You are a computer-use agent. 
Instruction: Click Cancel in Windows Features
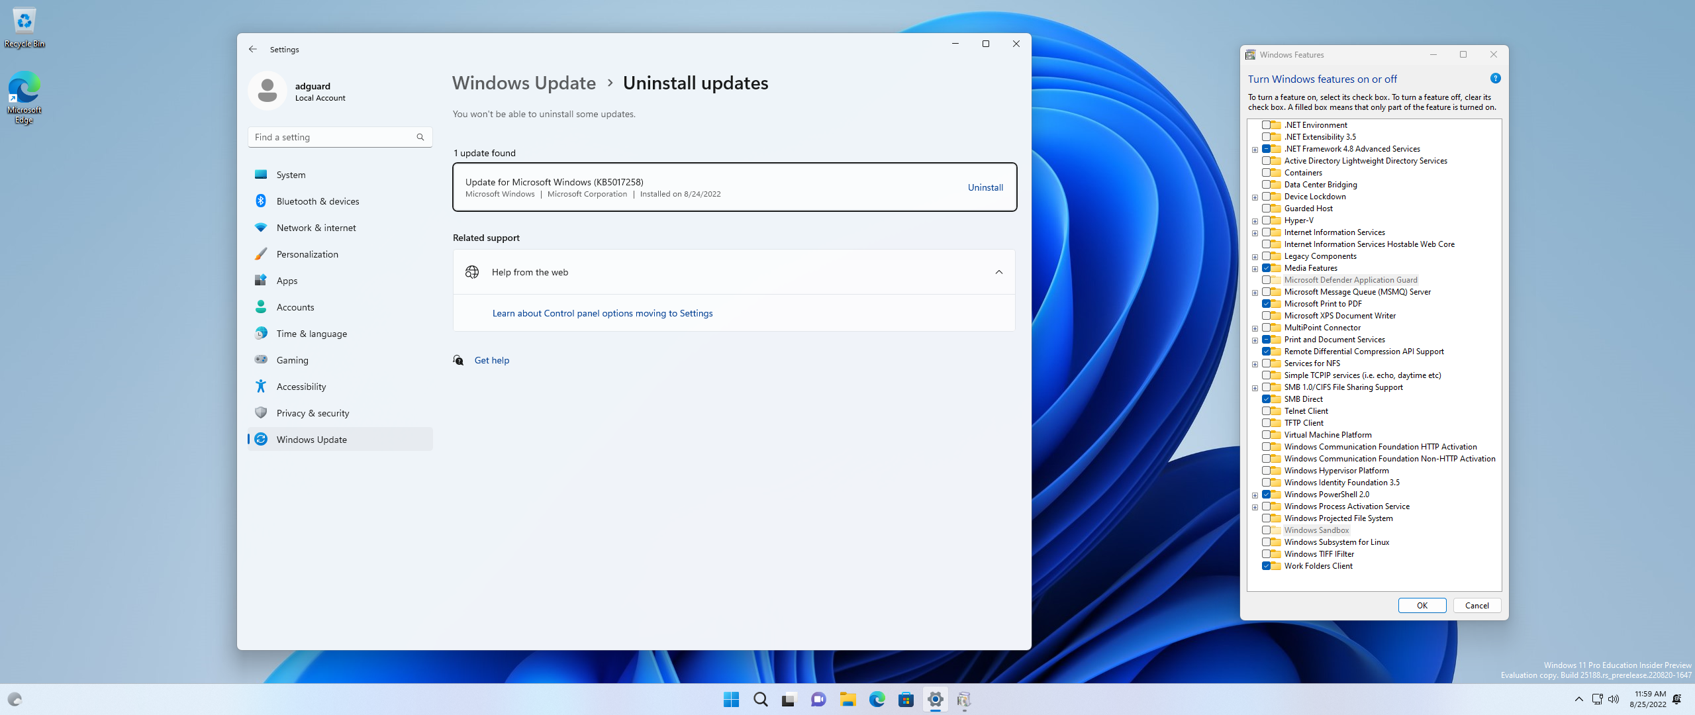(1477, 605)
